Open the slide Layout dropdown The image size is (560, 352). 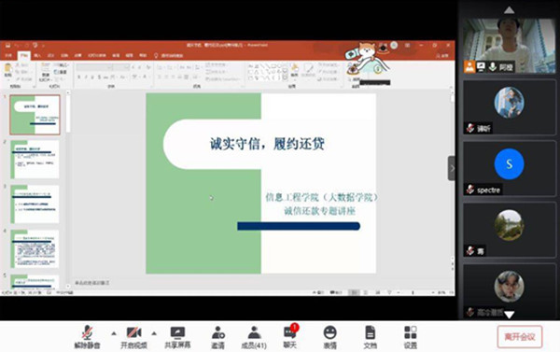click(61, 65)
